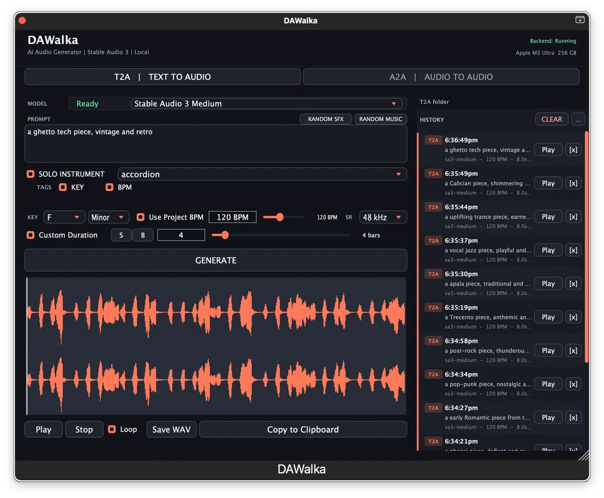Play the generated waveform audio
The width and height of the screenshot is (604, 498).
click(x=44, y=429)
